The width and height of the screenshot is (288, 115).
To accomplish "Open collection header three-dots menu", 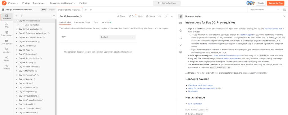I will tap(172, 16).
